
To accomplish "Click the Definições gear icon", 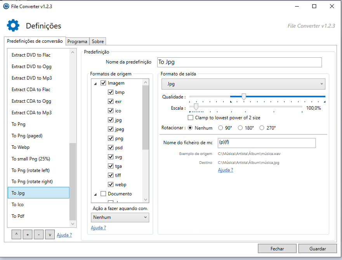I will coord(13,26).
